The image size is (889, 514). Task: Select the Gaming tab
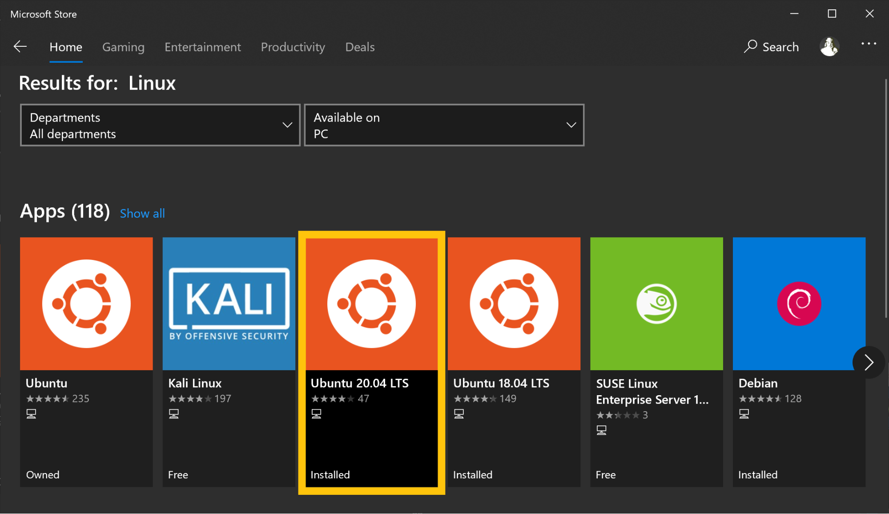(123, 46)
